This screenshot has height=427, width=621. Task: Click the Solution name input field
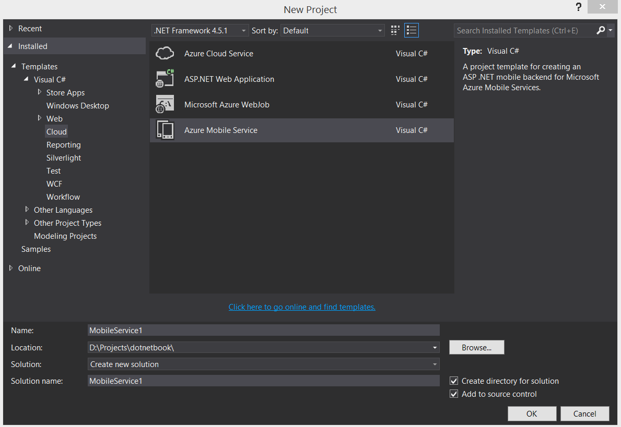click(x=263, y=381)
